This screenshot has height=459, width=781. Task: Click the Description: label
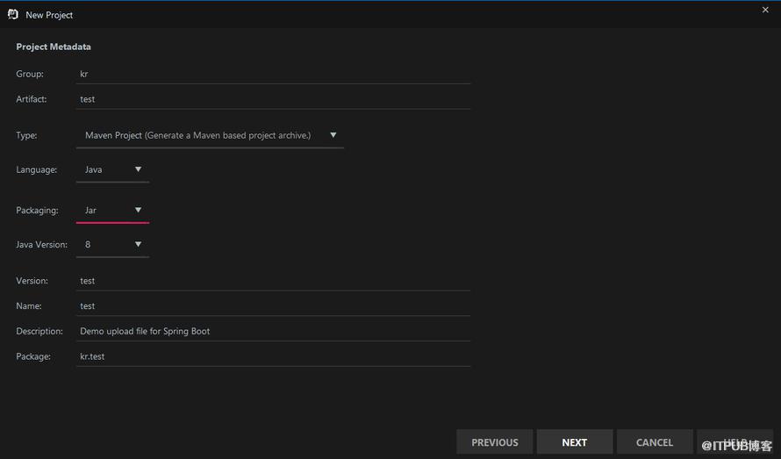(39, 331)
